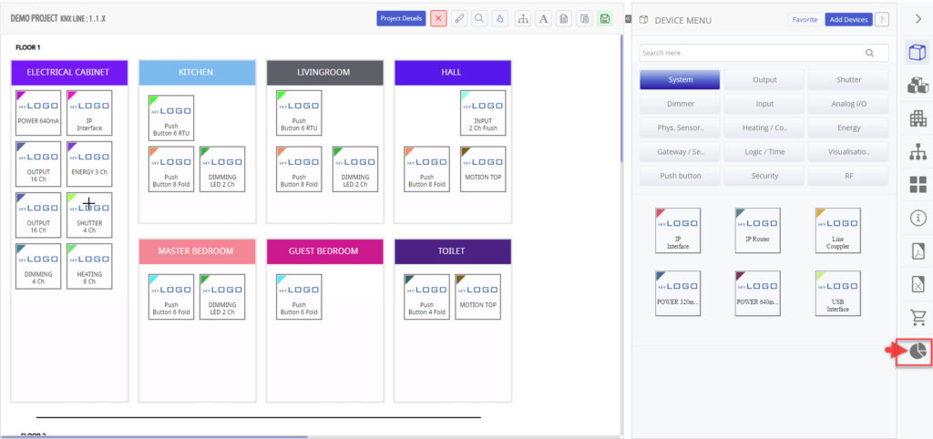The image size is (933, 439).
Task: Open the four-squares grid icon in sidebar
Action: [918, 185]
